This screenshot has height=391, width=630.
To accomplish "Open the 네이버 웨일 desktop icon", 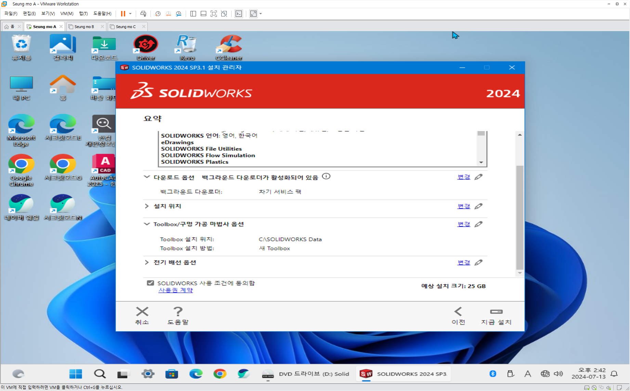I will click(x=22, y=207).
